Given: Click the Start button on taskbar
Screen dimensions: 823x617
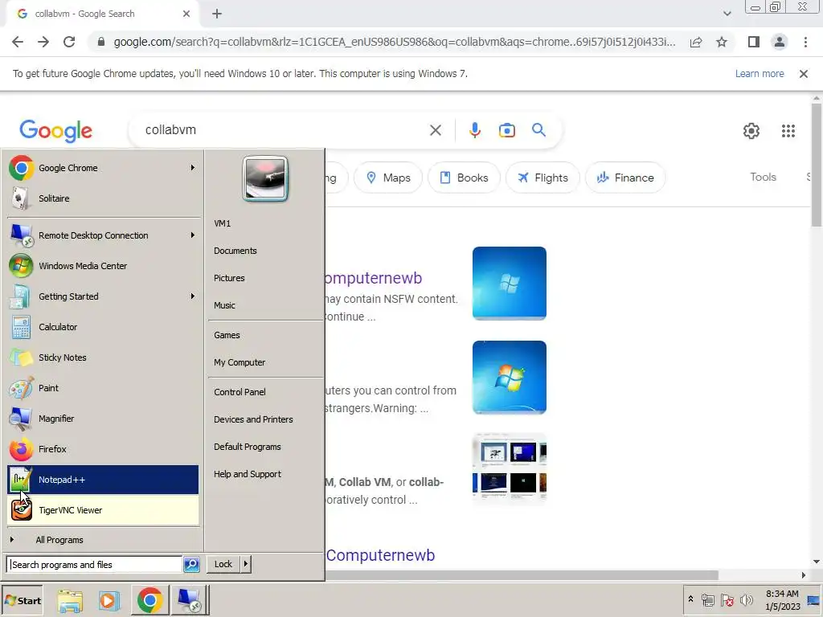Looking at the screenshot, I should (x=23, y=600).
